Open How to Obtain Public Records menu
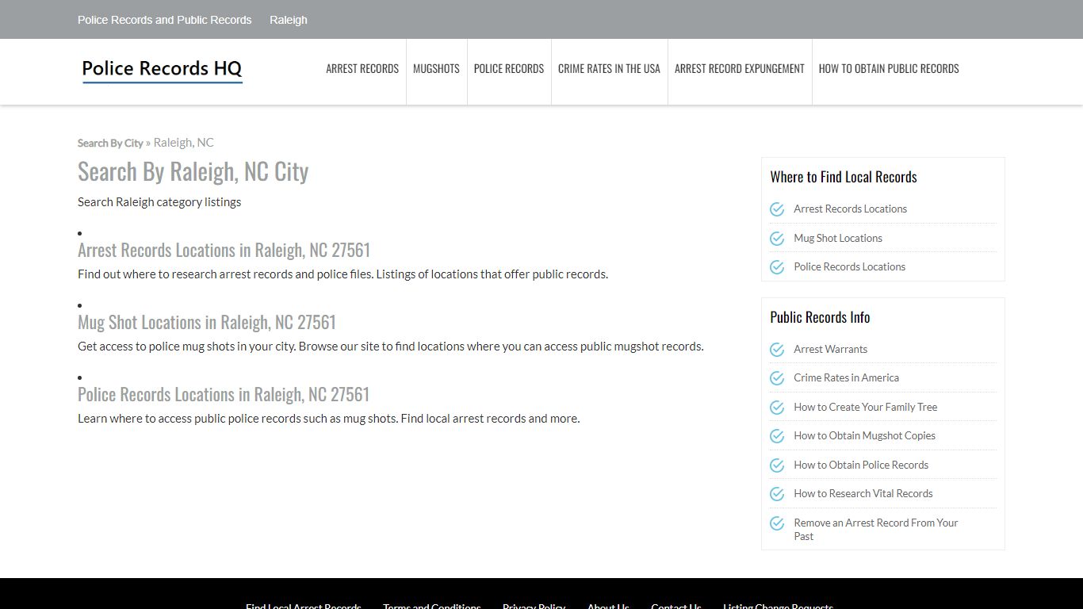Viewport: 1083px width, 609px height. (x=889, y=69)
